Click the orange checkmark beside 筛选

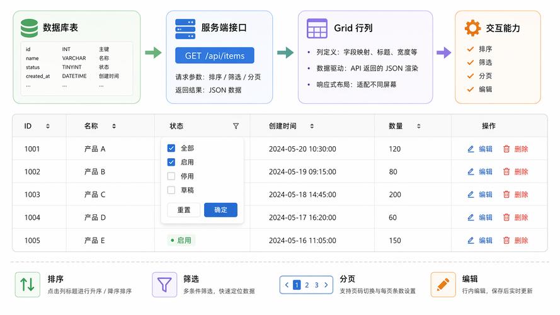tap(471, 62)
